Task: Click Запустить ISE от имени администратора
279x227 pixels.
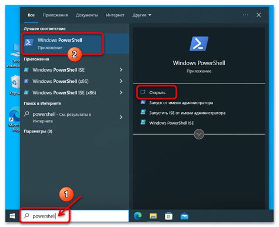Action: pyautogui.click(x=187, y=113)
